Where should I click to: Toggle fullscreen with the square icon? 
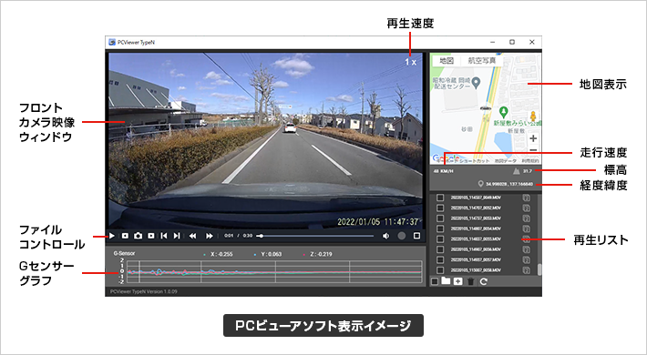coord(416,236)
